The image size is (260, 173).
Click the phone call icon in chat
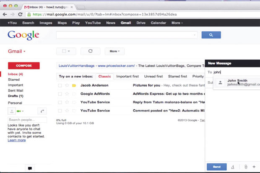[42, 111]
